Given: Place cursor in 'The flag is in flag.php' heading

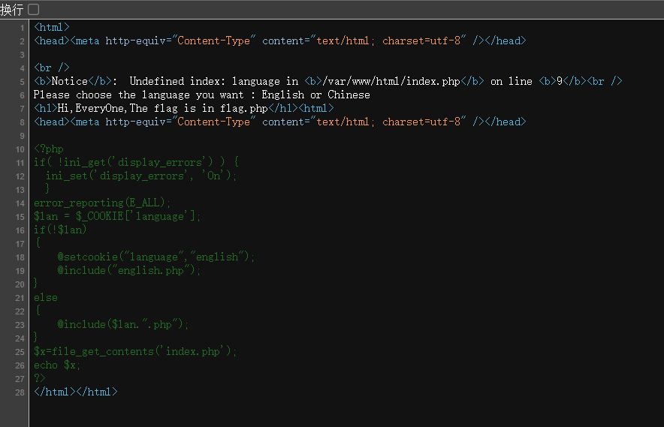Looking at the screenshot, I should [198, 108].
